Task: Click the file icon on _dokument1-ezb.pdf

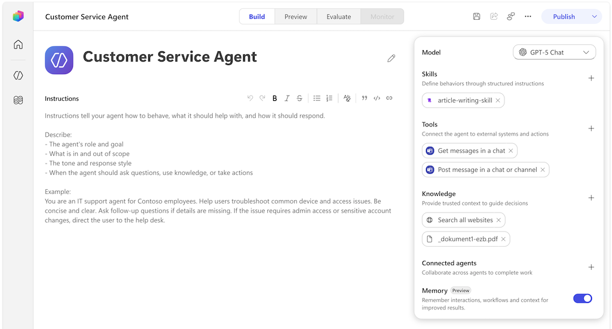Action: click(430, 239)
